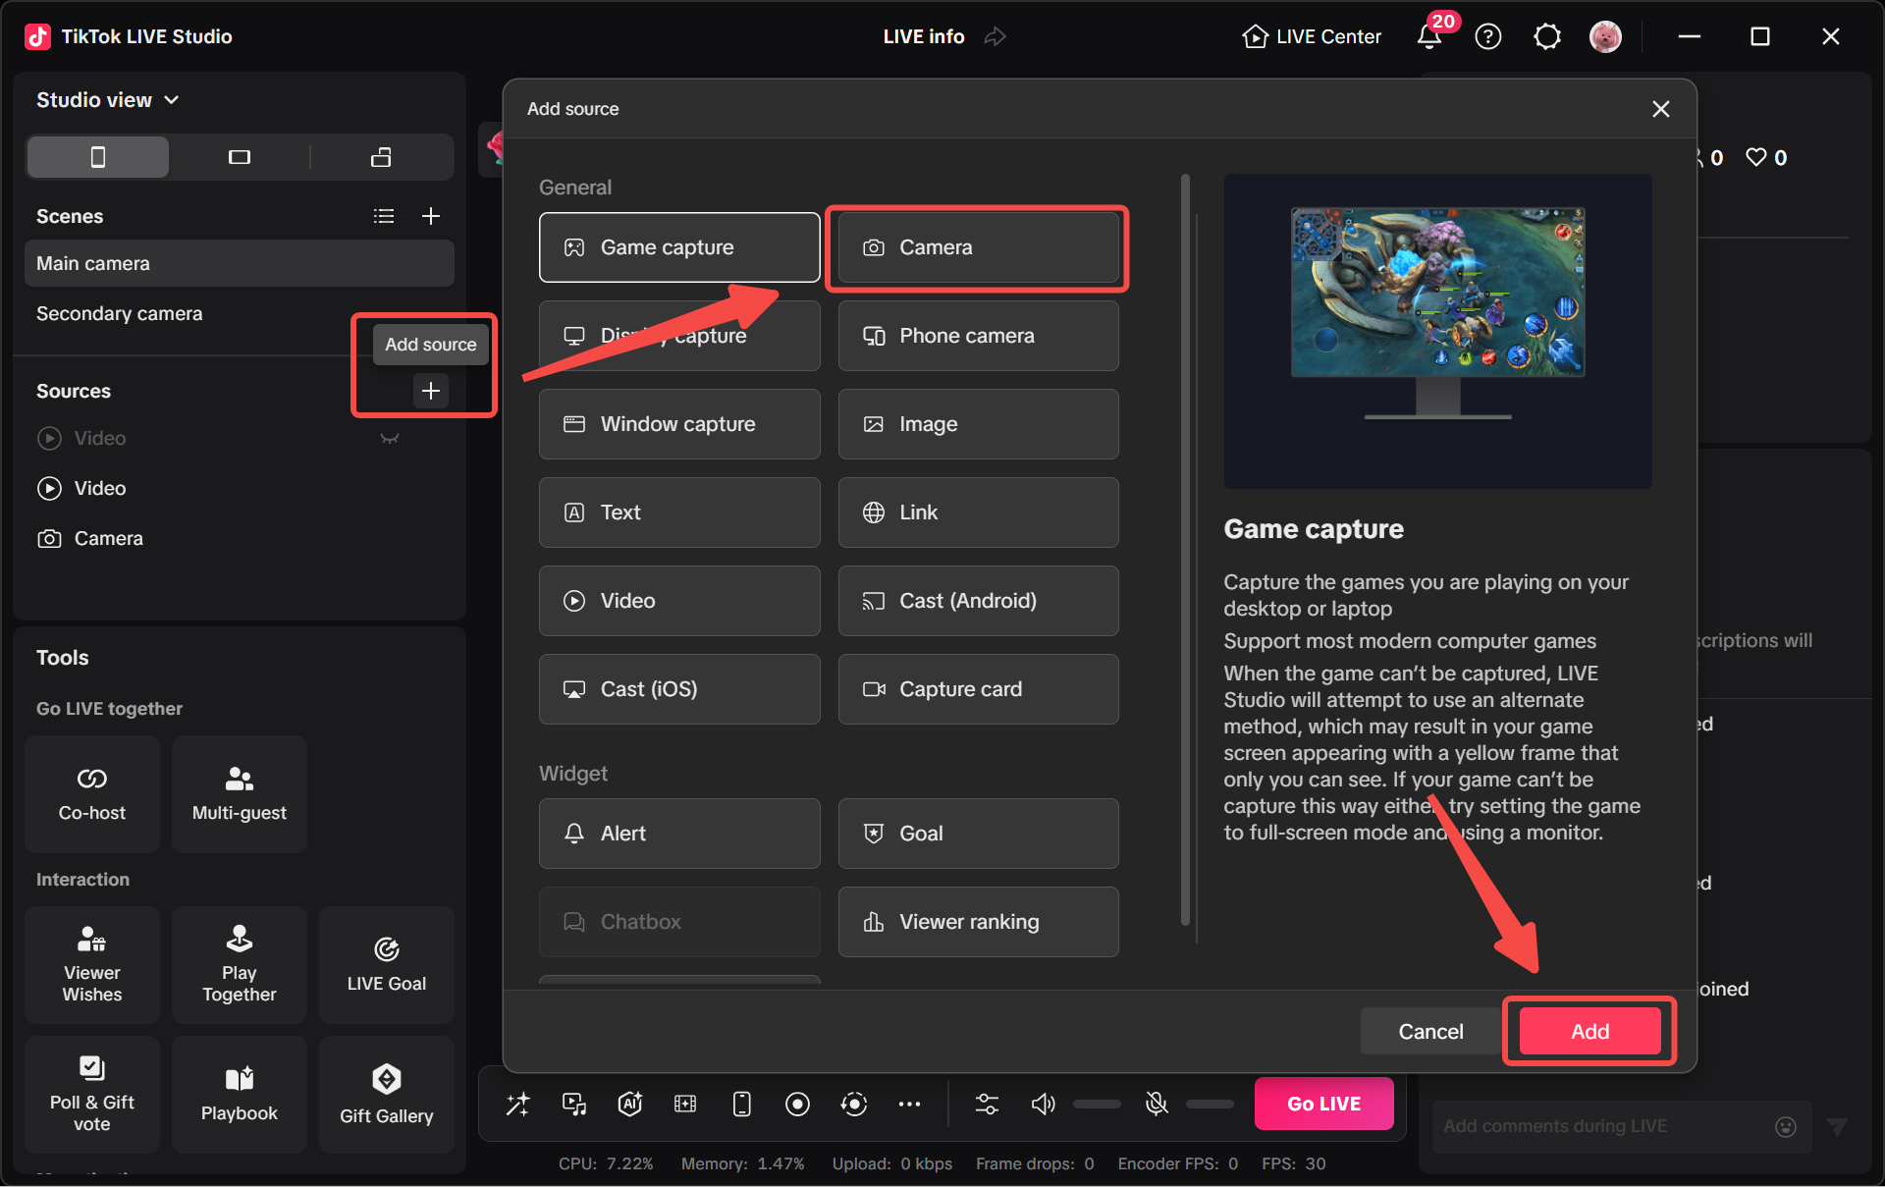Start recording with the record icon

797,1104
